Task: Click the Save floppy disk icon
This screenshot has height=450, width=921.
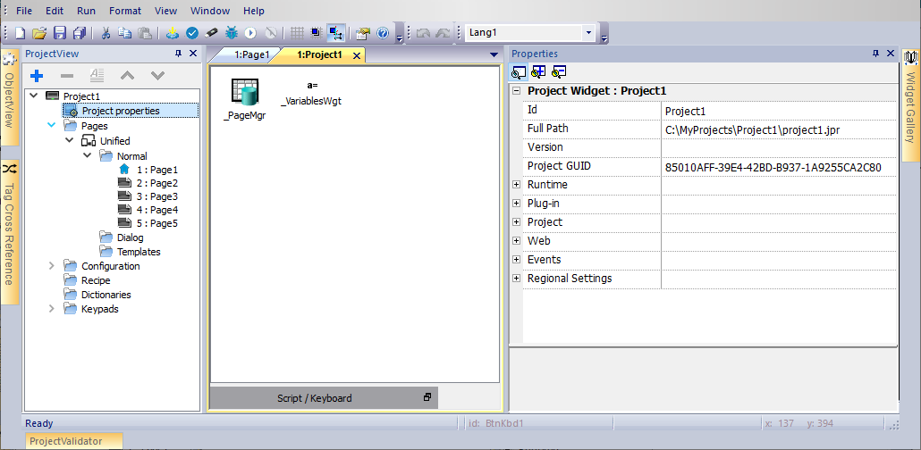Action: click(60, 33)
